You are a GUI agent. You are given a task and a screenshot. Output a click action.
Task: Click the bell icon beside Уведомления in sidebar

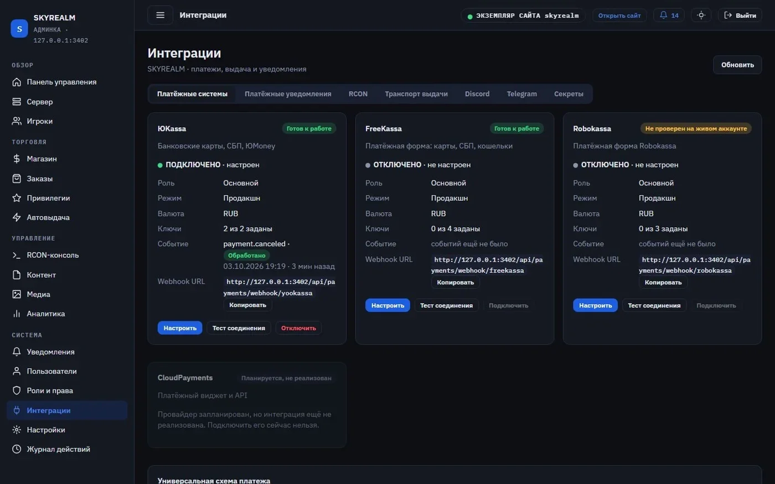pos(17,352)
